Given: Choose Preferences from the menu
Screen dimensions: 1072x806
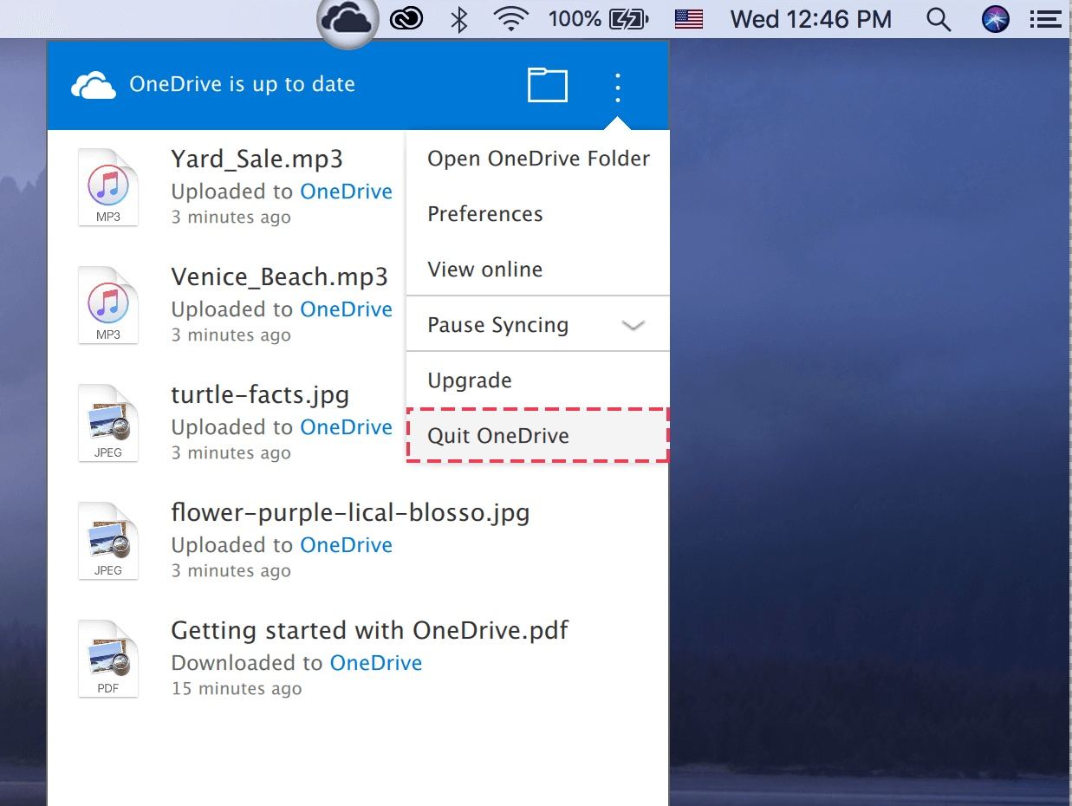Looking at the screenshot, I should [485, 214].
